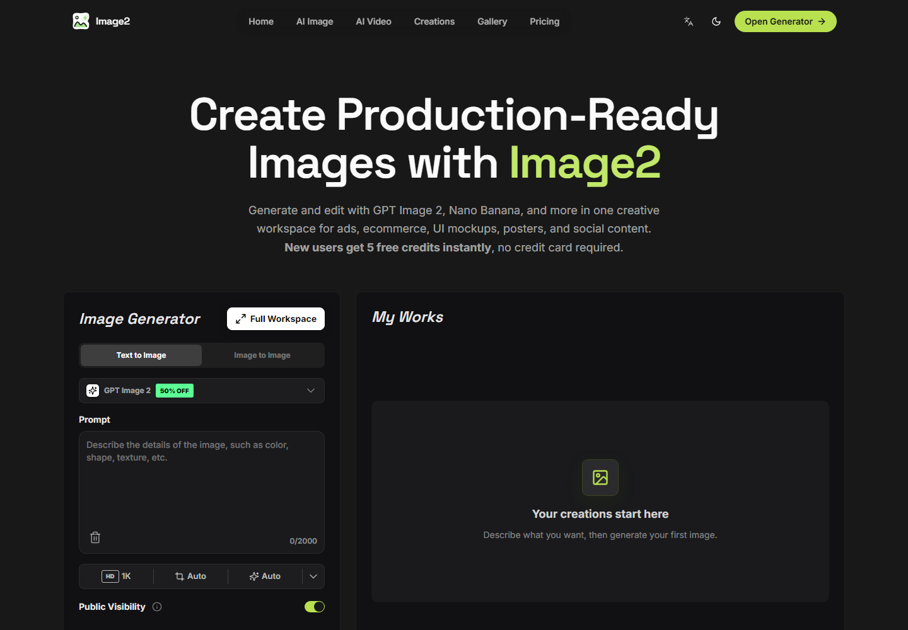The width and height of the screenshot is (908, 630).
Task: Open Gallery nav item
Action: pyautogui.click(x=492, y=21)
